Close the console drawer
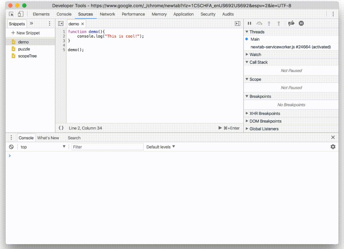 coord(333,137)
